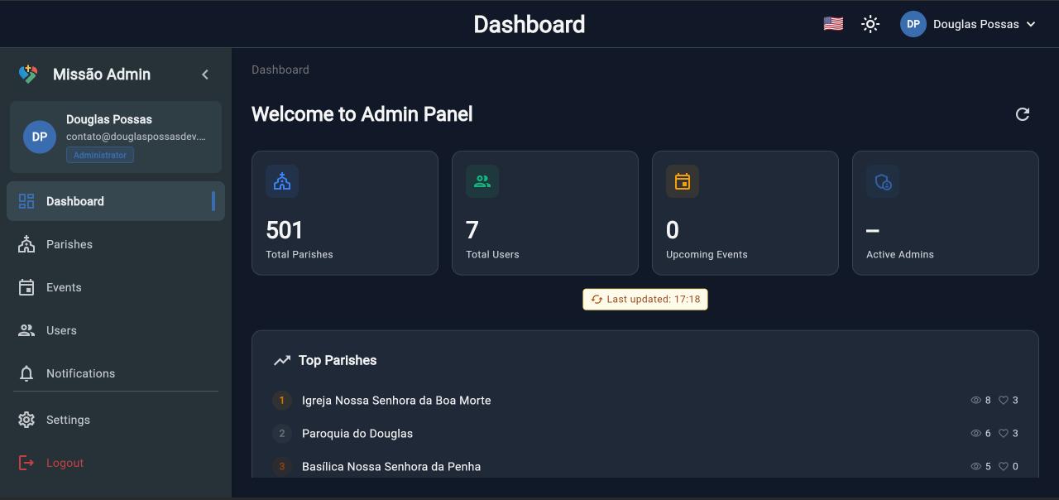Click the Last updated 17:18 chip
Viewport: 1059px width, 500px height.
click(645, 299)
